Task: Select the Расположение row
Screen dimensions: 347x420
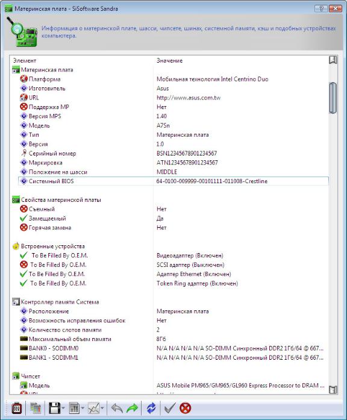Action: pyautogui.click(x=173, y=312)
